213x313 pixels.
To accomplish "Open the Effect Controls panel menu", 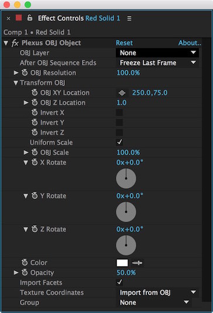I will [129, 19].
